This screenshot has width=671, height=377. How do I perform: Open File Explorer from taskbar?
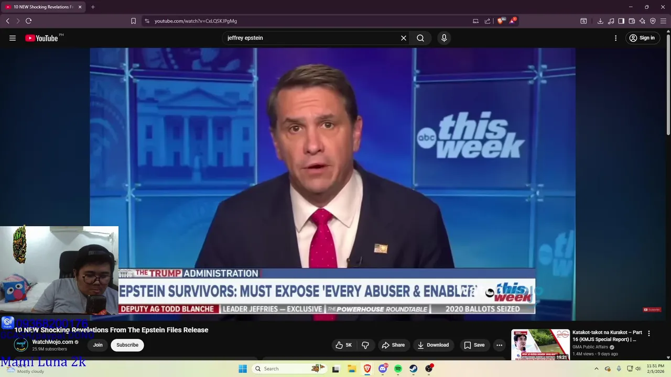(x=352, y=369)
